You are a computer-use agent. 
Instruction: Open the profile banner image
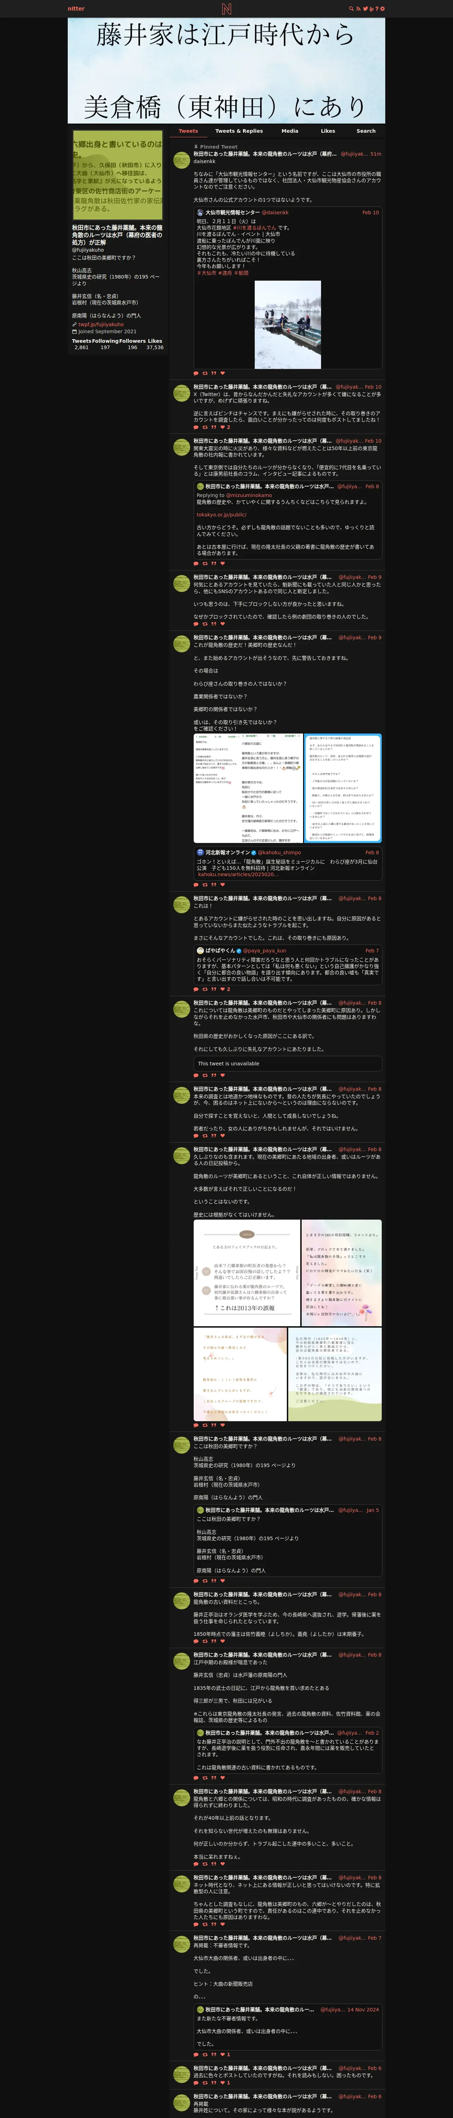point(226,71)
